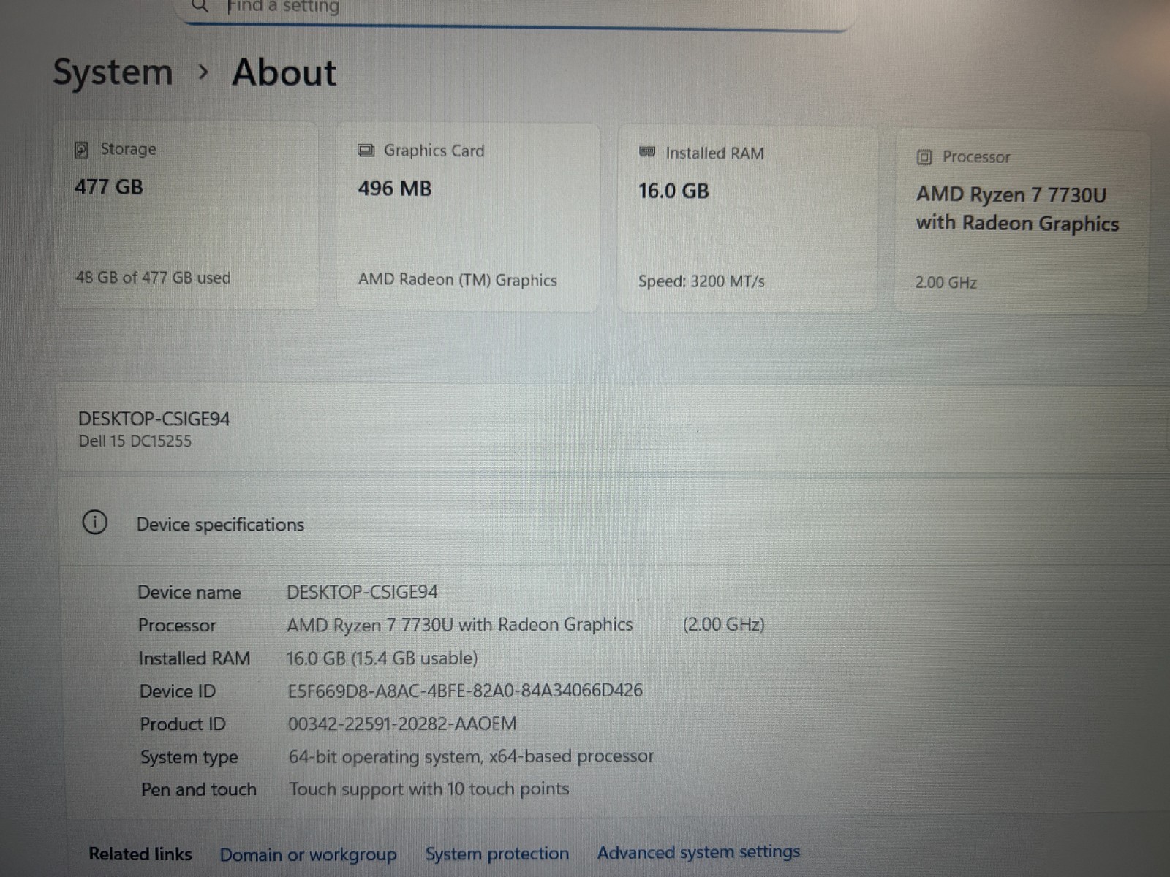Collapse the Device specifications section

(614, 523)
